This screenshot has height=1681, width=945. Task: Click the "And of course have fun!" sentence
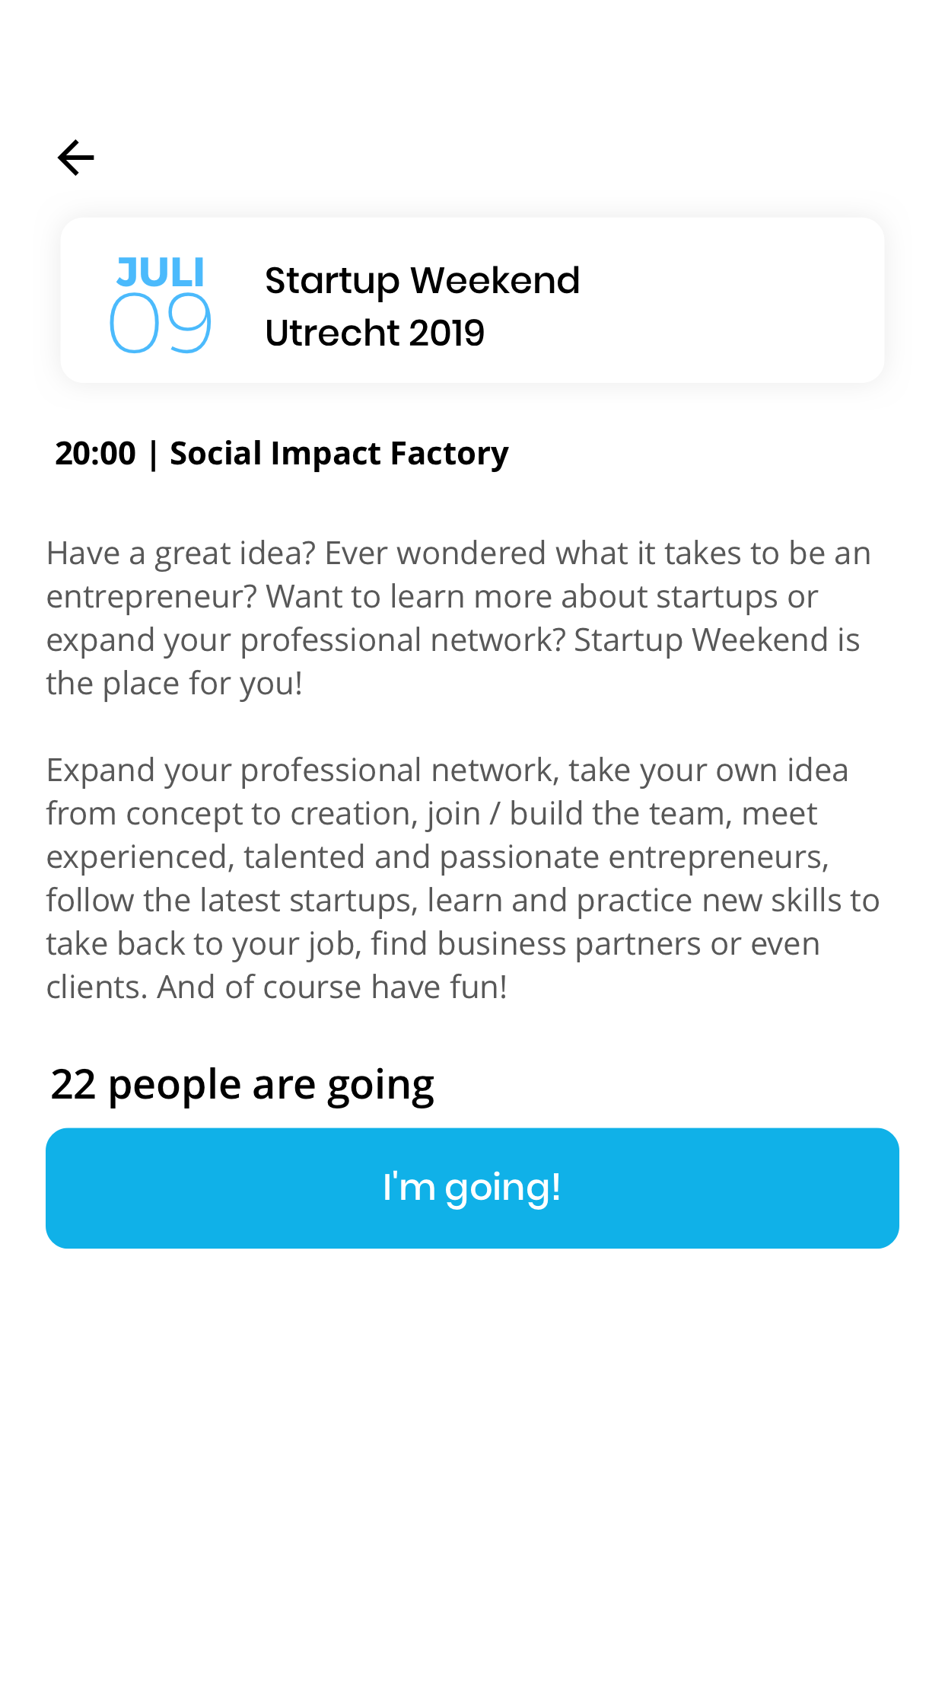(332, 987)
